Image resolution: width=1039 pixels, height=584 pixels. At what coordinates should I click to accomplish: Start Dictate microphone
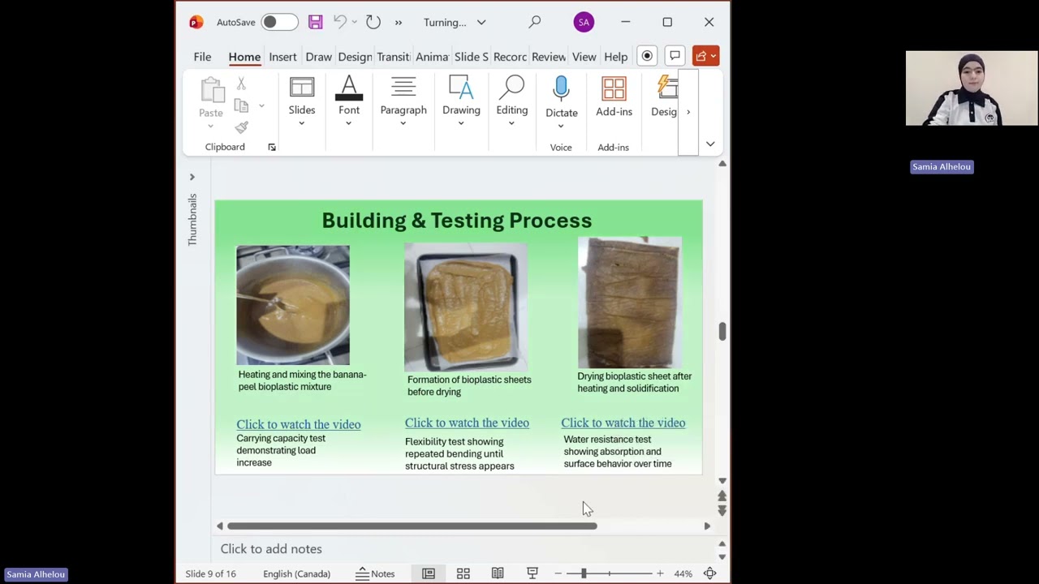click(x=561, y=90)
